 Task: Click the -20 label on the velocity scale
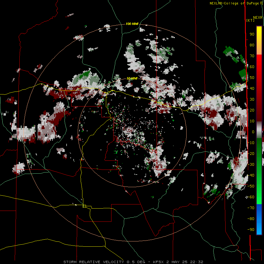tap(251, 153)
